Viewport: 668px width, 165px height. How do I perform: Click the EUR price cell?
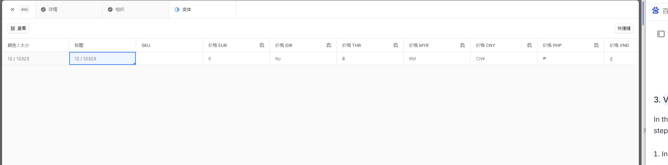(x=236, y=59)
